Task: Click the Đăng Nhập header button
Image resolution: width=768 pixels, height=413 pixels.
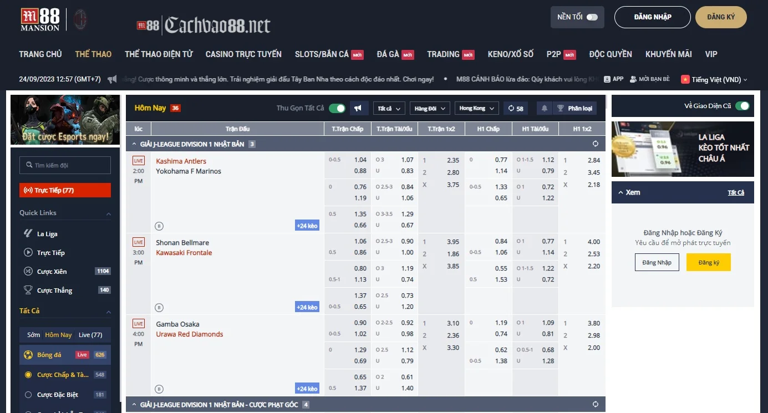Action: tap(652, 17)
